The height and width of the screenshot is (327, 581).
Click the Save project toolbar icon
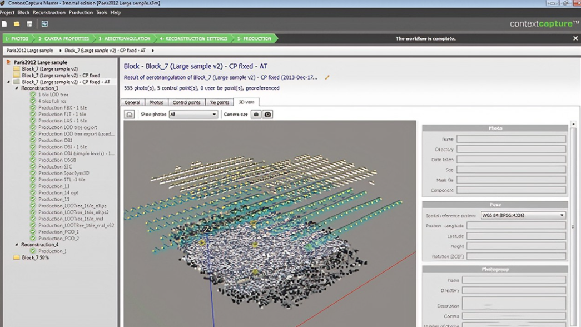click(x=29, y=24)
